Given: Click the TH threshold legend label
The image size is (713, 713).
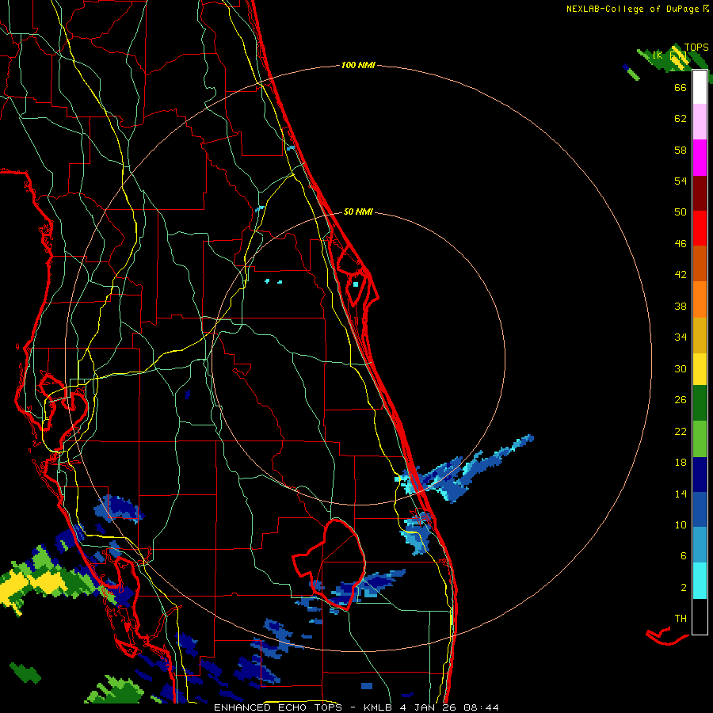Looking at the screenshot, I should [681, 619].
